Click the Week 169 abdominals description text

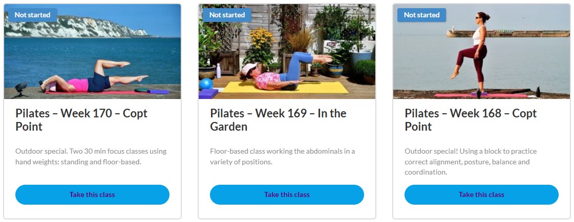click(282, 157)
